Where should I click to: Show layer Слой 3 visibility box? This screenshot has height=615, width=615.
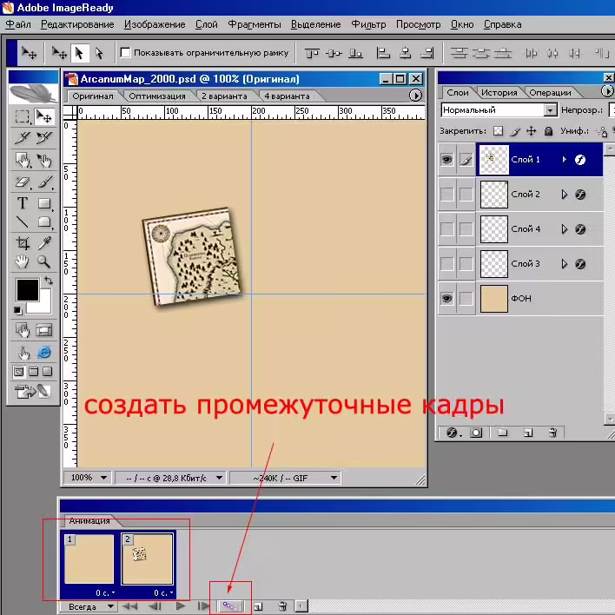coord(446,263)
